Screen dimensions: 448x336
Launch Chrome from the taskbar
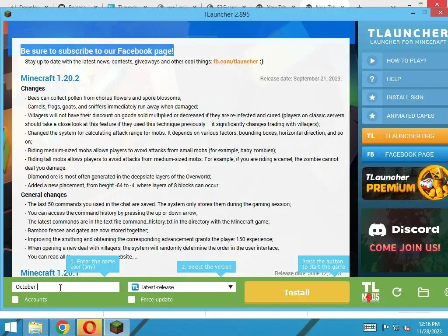(62, 327)
